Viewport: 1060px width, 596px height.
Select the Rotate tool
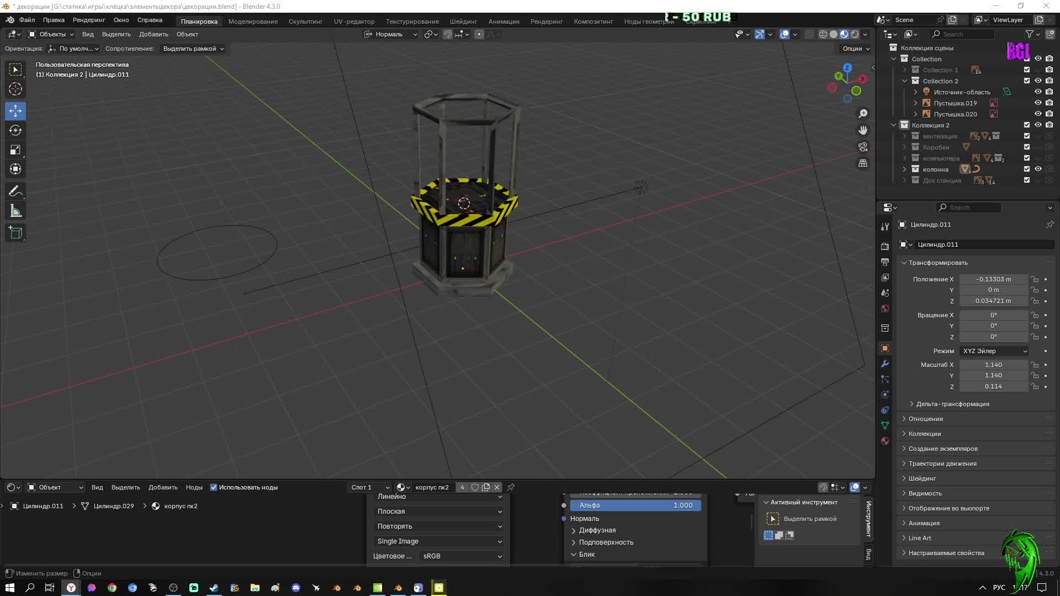point(15,130)
